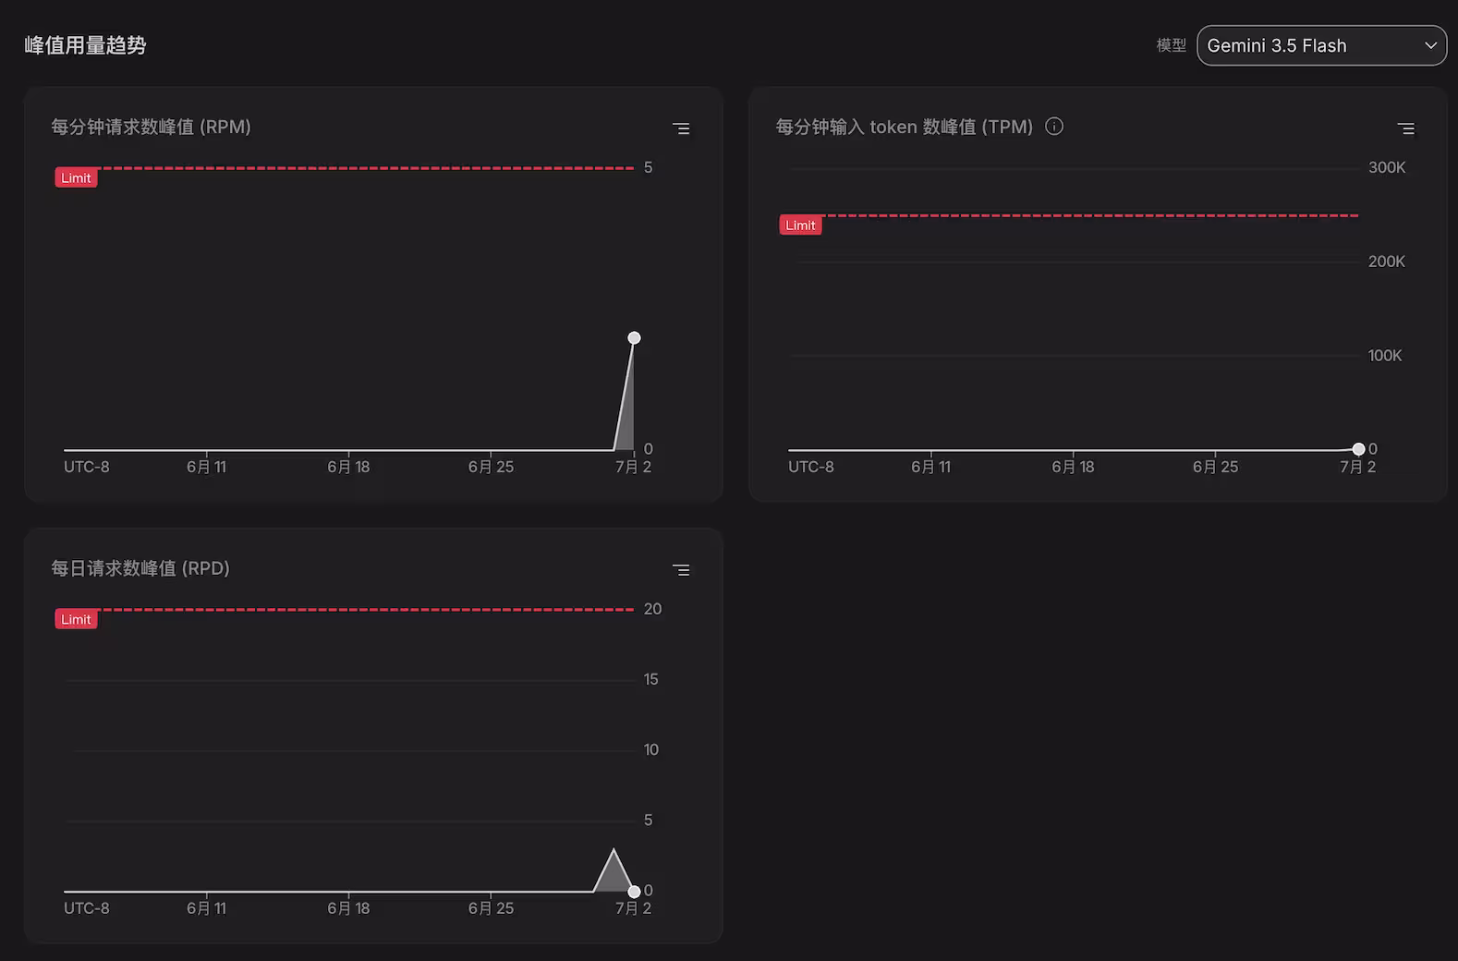This screenshot has height=961, width=1458.
Task: Click the 6月 18 tick on RPM chart
Action: 348,467
